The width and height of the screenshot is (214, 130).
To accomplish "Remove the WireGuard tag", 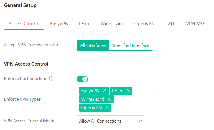I will [109, 99].
